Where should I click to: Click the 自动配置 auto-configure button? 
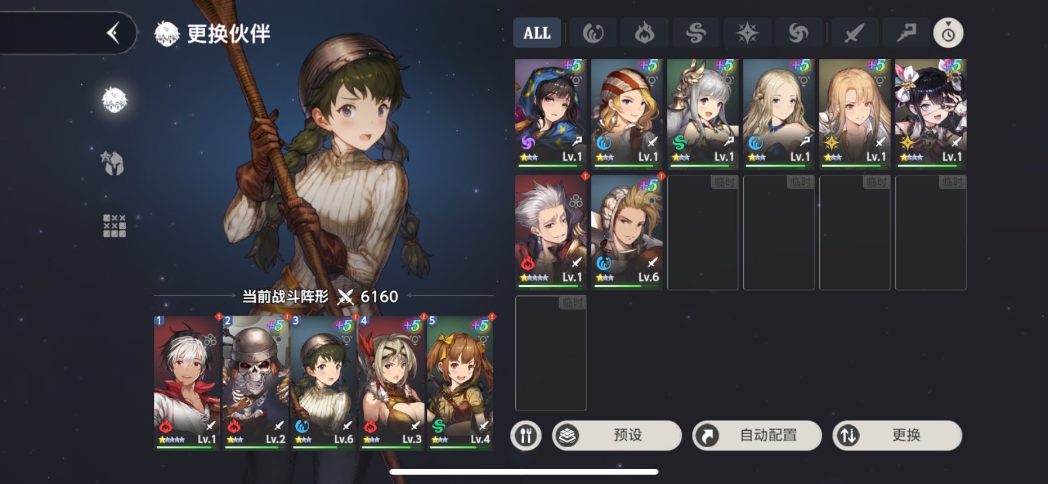(757, 435)
